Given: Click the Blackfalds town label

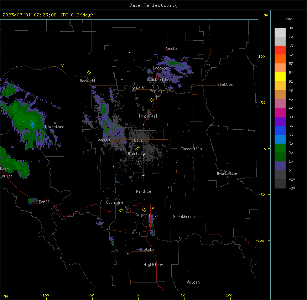Looking at the screenshot, I should pos(157,79).
